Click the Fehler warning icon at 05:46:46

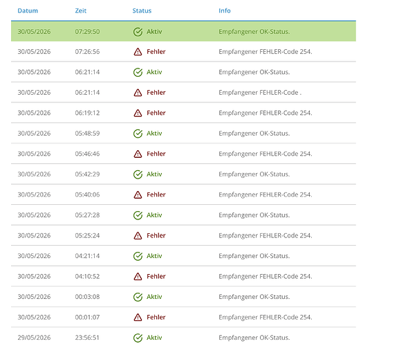click(138, 154)
